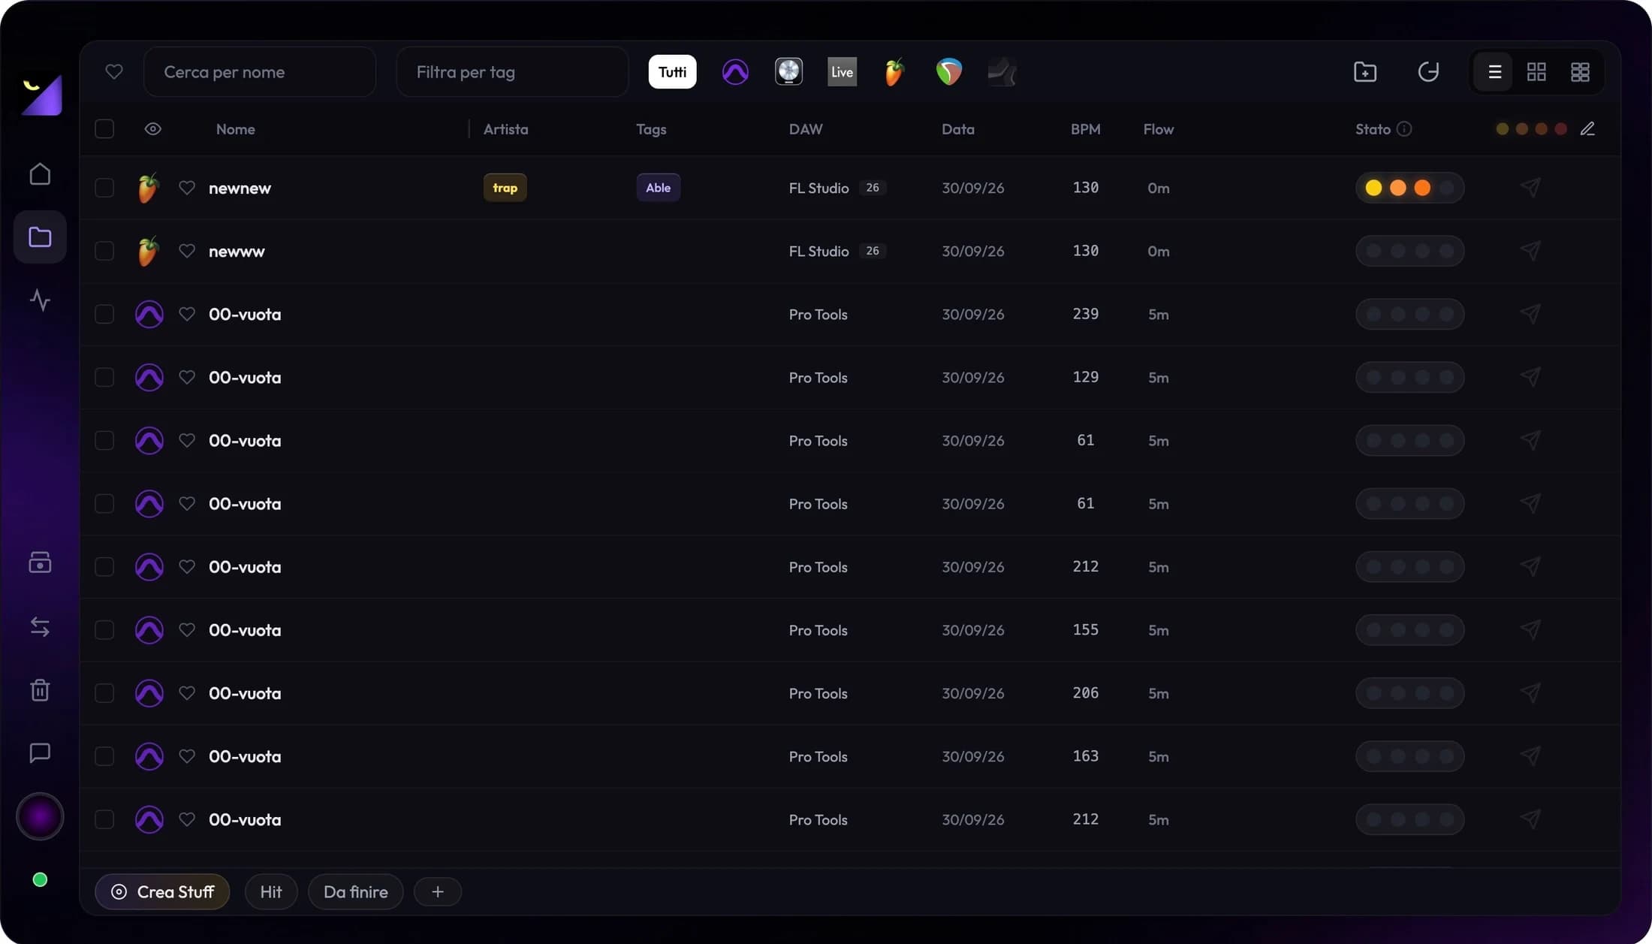This screenshot has height=944, width=1652.
Task: Switch to compact grid view
Action: (1580, 72)
